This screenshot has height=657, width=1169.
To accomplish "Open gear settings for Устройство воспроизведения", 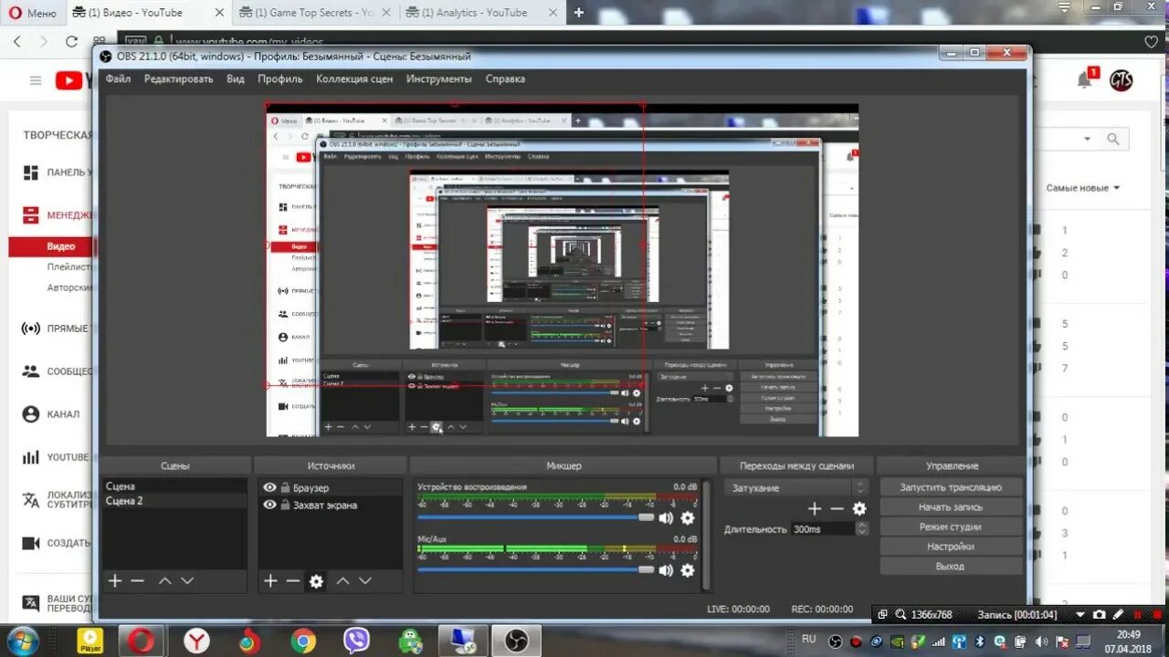I will coord(688,517).
